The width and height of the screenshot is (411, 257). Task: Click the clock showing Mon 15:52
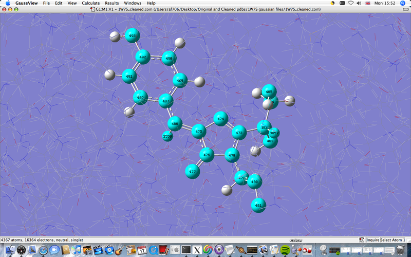385,3
